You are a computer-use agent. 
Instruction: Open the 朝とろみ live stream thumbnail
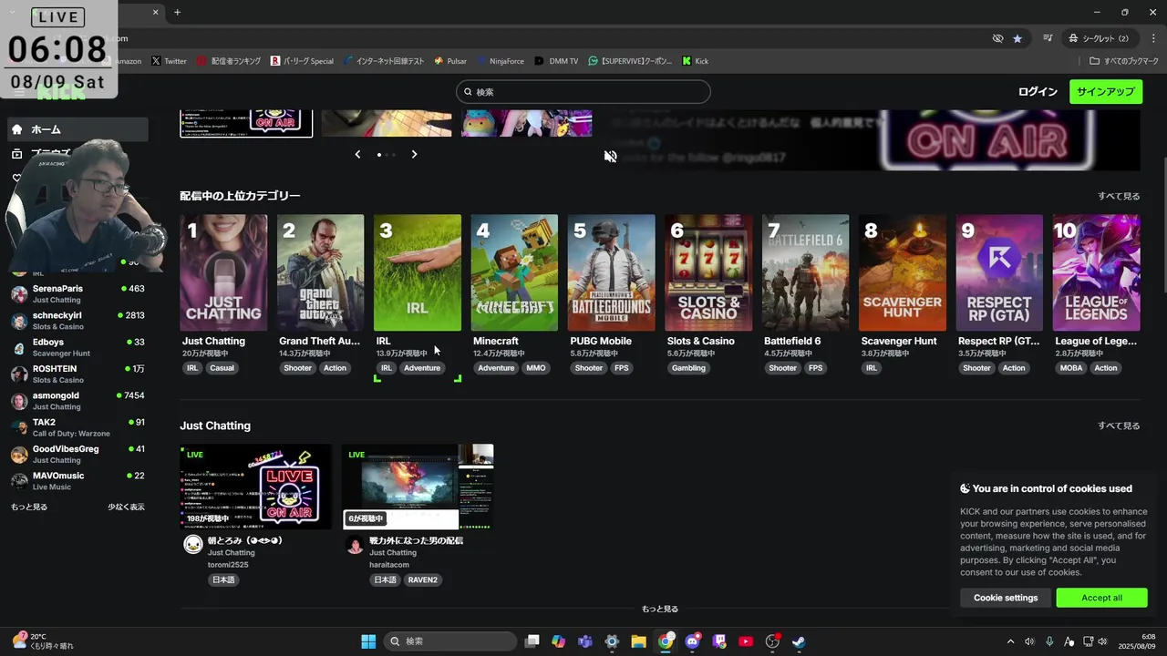256,487
